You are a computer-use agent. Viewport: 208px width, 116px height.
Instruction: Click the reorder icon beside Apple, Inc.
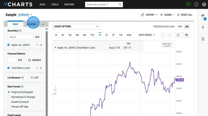37,45
